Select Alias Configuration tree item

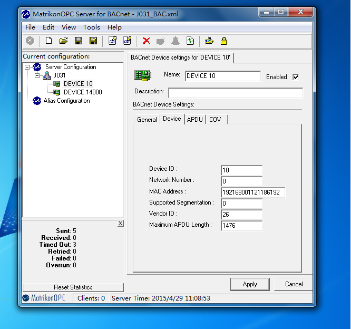tap(67, 101)
